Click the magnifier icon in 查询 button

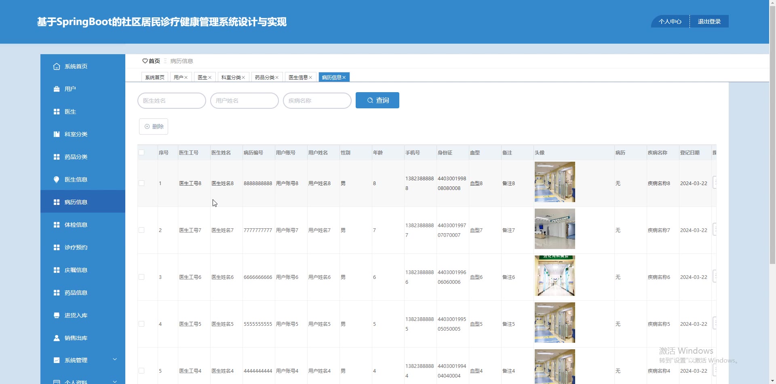[370, 100]
